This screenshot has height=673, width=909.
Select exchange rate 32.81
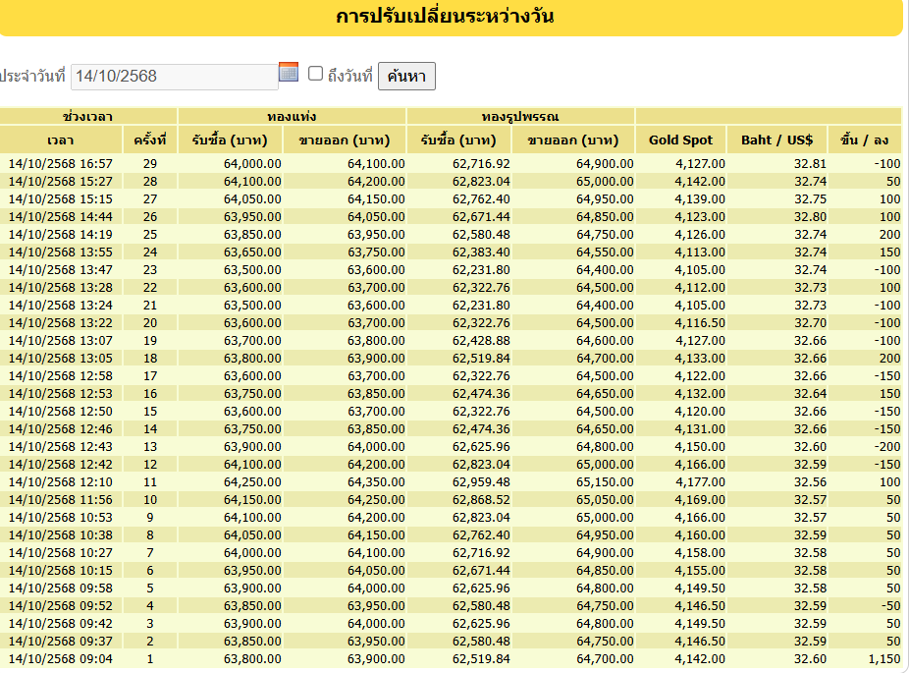coord(811,164)
